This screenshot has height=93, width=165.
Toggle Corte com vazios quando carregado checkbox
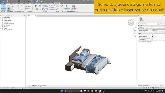[x=152, y=38]
